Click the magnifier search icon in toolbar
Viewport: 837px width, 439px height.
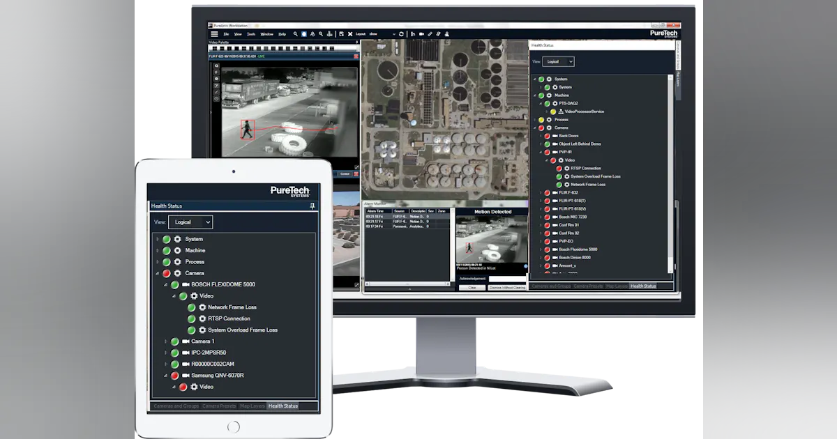point(296,33)
